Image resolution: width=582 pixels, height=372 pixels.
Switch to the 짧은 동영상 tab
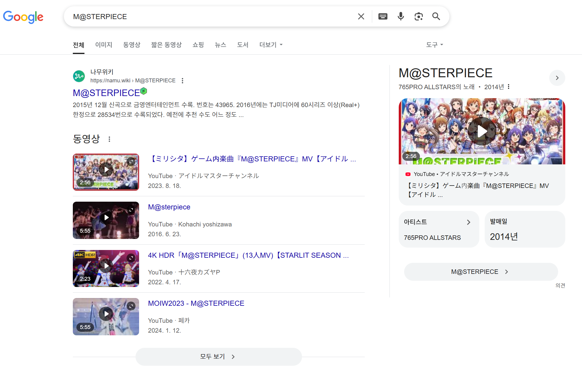pos(166,45)
